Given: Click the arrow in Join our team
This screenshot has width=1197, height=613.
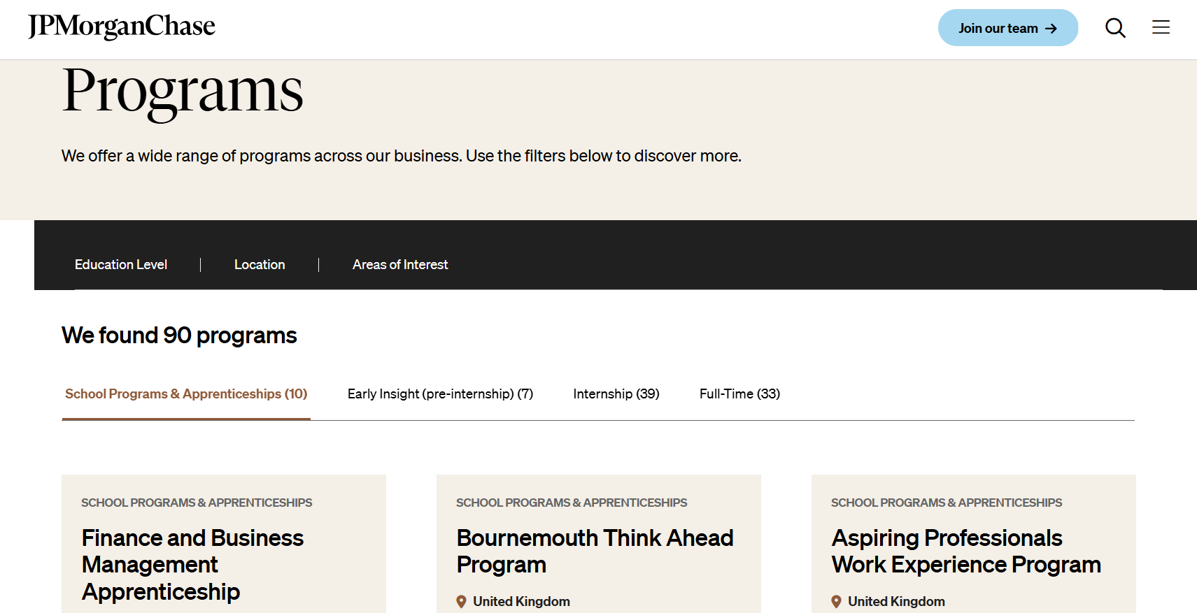Looking at the screenshot, I should click(x=1051, y=29).
